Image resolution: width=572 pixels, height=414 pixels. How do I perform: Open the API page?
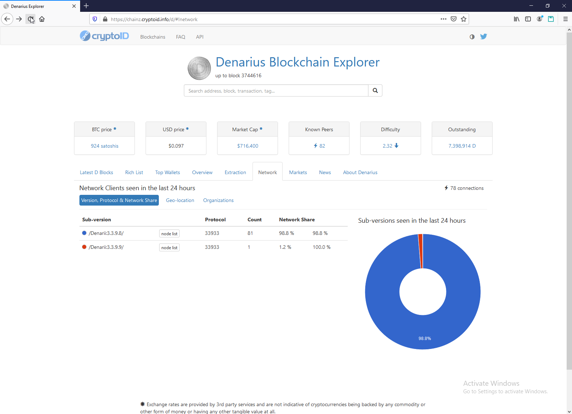(200, 37)
